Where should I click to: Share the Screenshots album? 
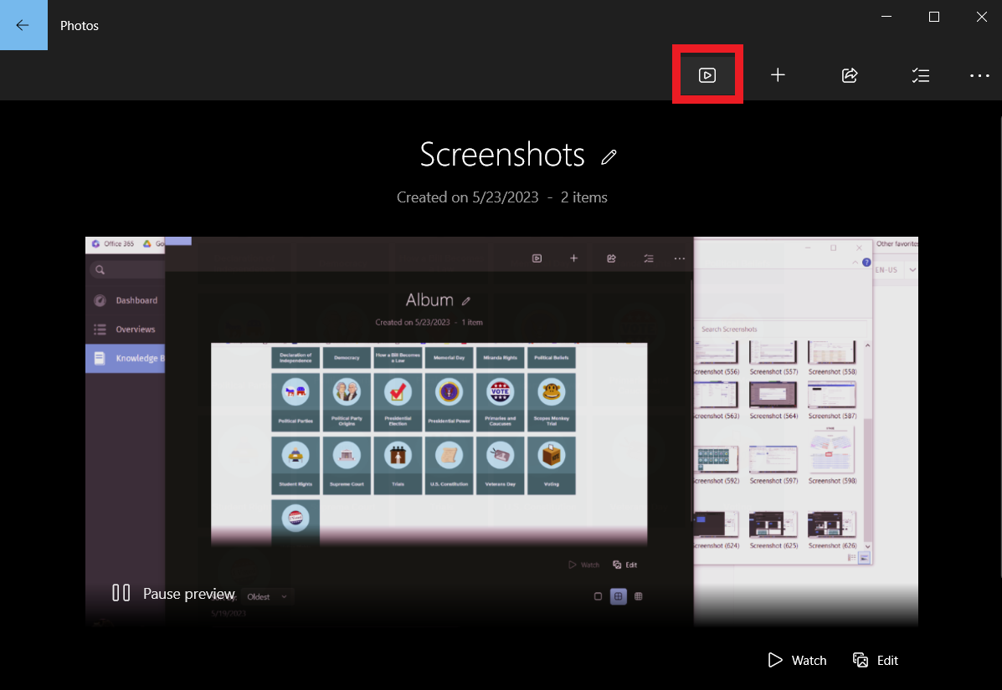point(850,75)
